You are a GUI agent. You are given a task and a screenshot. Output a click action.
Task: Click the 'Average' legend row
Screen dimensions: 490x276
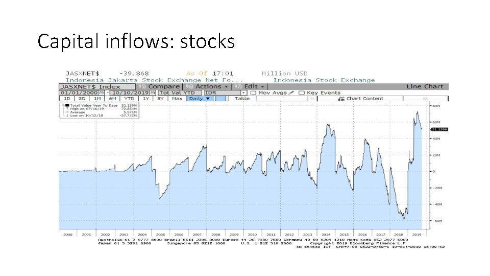(100, 112)
